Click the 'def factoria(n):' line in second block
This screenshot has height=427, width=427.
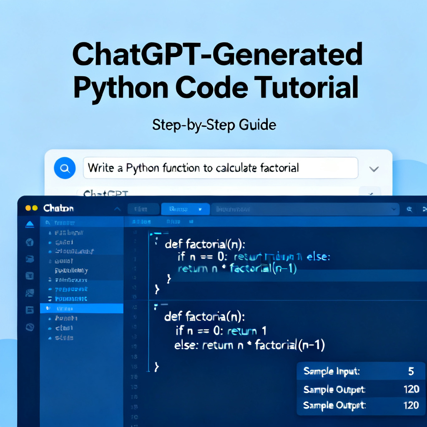204,316
